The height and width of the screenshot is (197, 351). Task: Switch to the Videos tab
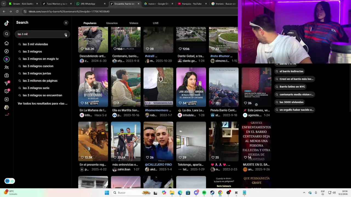click(x=134, y=23)
